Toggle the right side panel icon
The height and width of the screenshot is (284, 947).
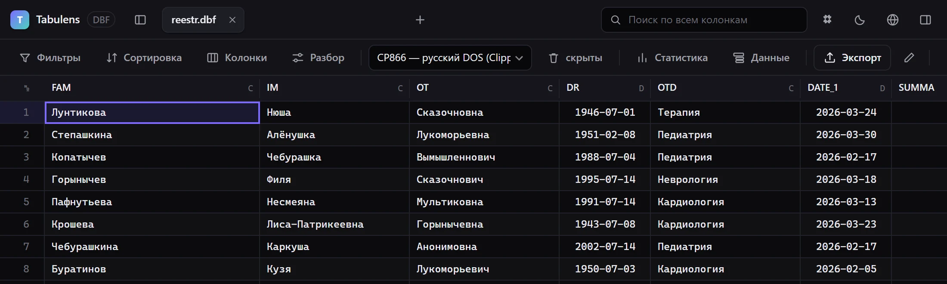click(x=925, y=20)
